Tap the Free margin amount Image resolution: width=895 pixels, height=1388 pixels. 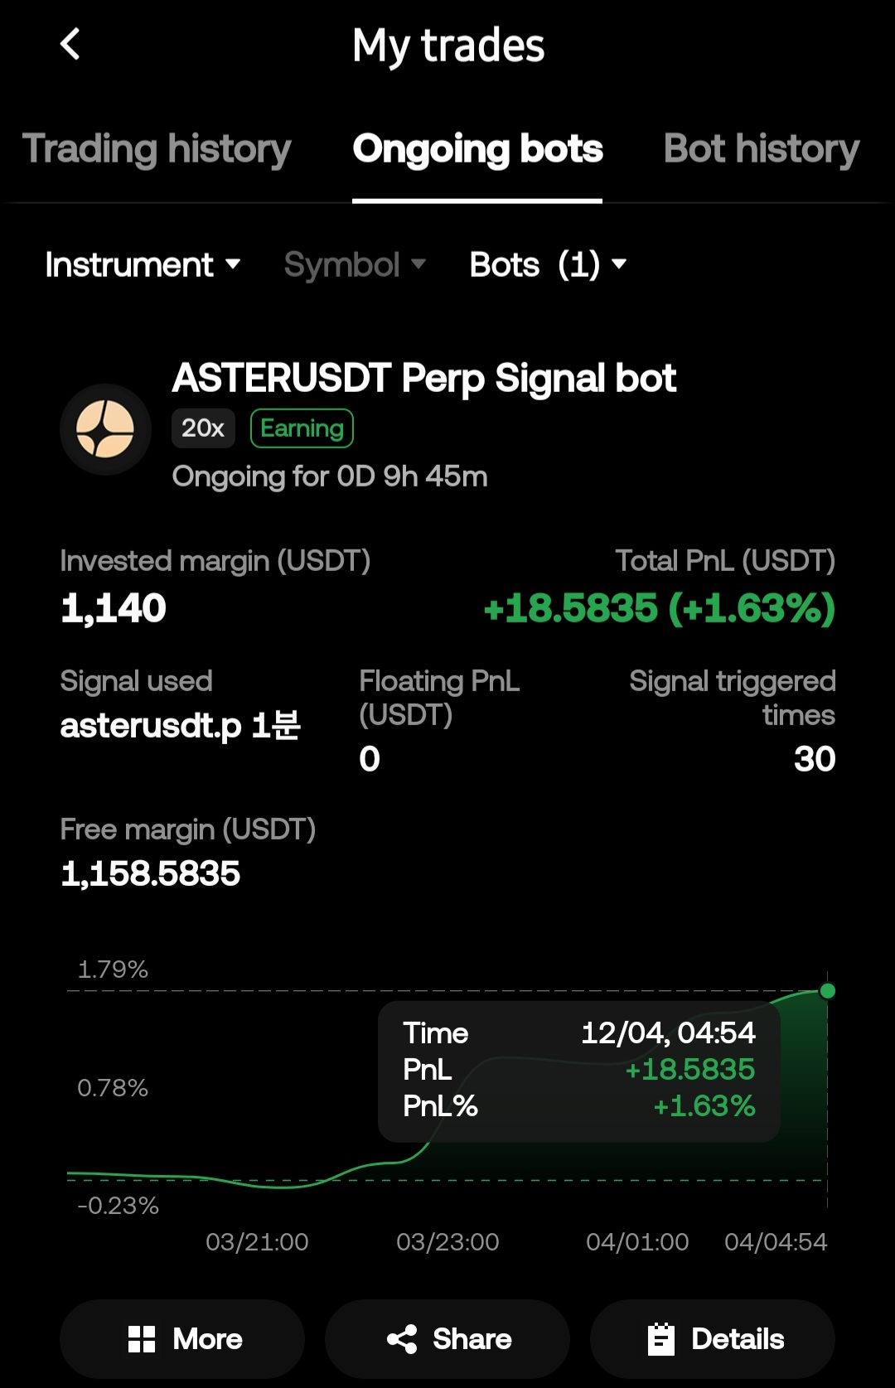tap(151, 873)
